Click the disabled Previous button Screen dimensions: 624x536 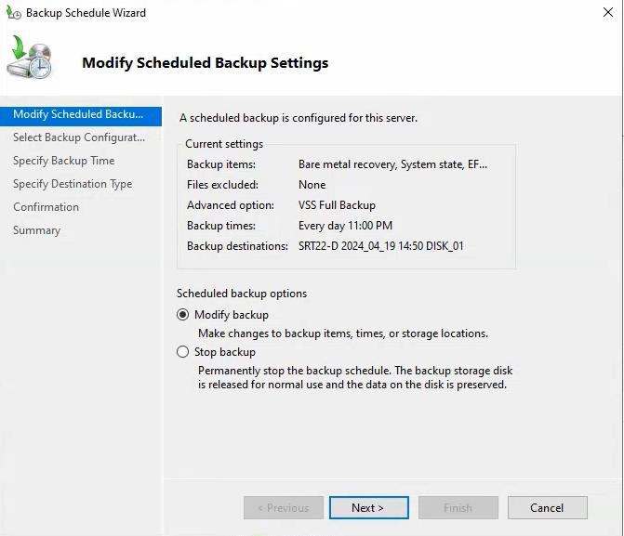284,508
